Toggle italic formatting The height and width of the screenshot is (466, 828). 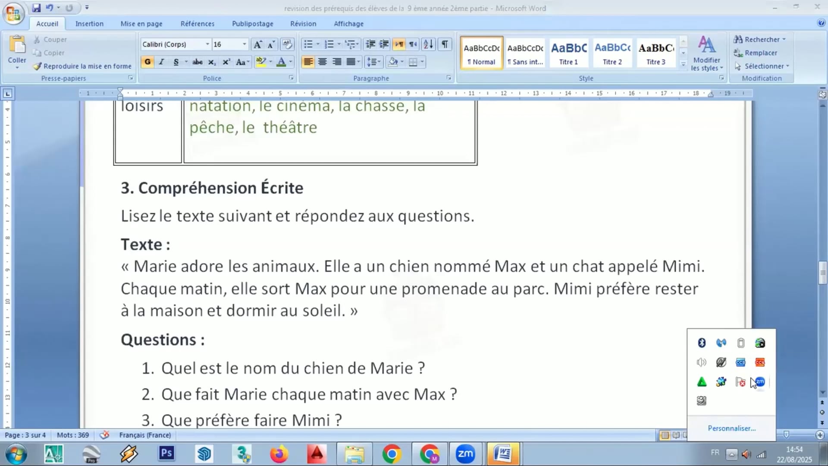click(161, 62)
